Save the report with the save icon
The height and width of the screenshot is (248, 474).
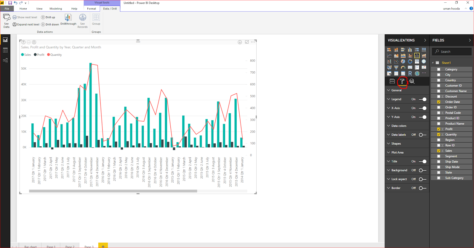click(10, 3)
